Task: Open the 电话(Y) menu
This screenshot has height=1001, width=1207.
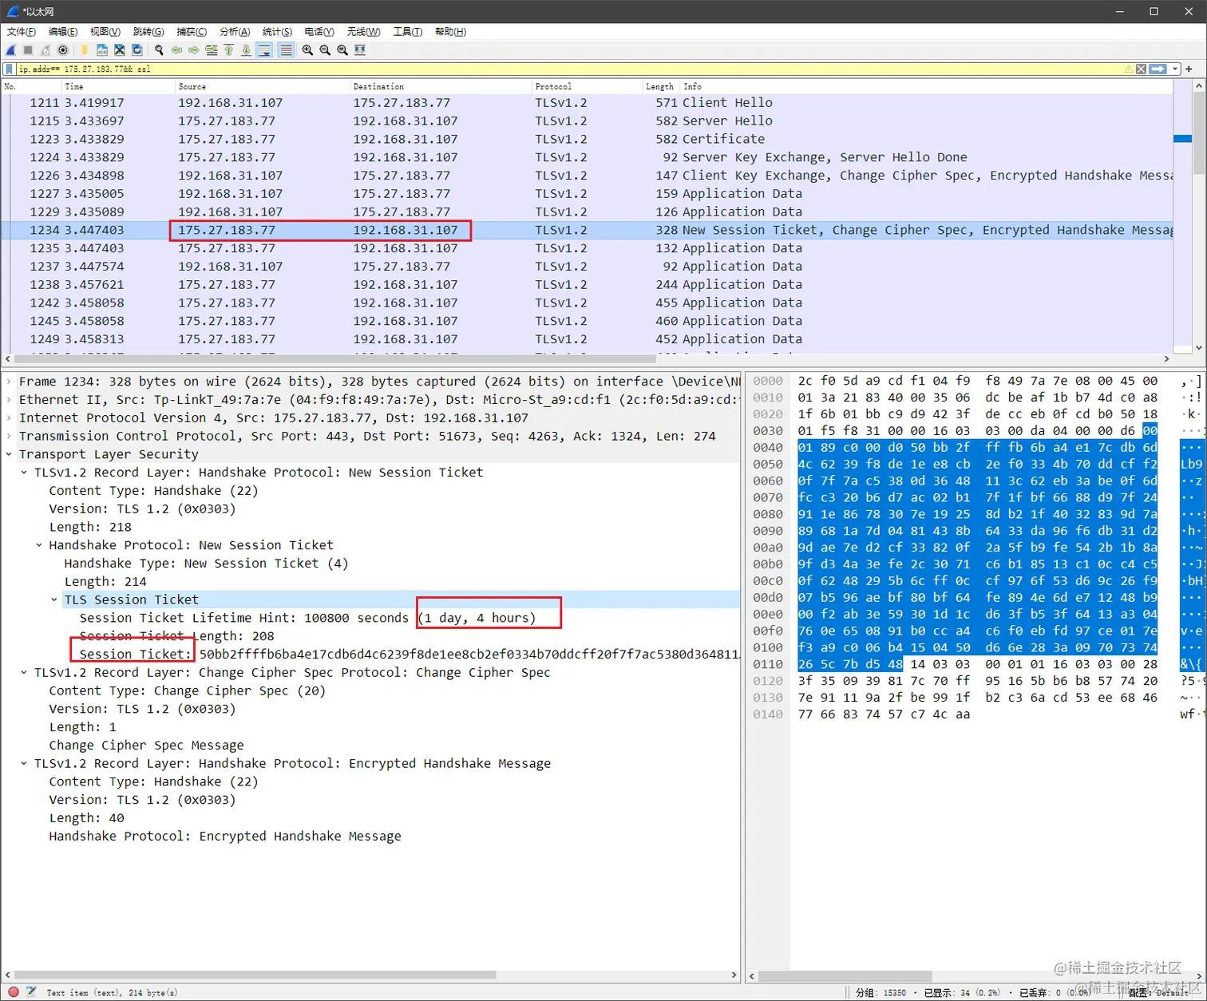Action: 319,32
